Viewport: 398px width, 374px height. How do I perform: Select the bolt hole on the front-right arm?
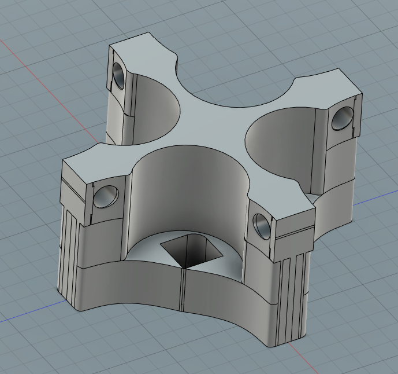tap(262, 225)
